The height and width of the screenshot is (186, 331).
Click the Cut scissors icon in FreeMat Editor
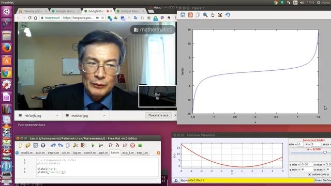coord(76,145)
